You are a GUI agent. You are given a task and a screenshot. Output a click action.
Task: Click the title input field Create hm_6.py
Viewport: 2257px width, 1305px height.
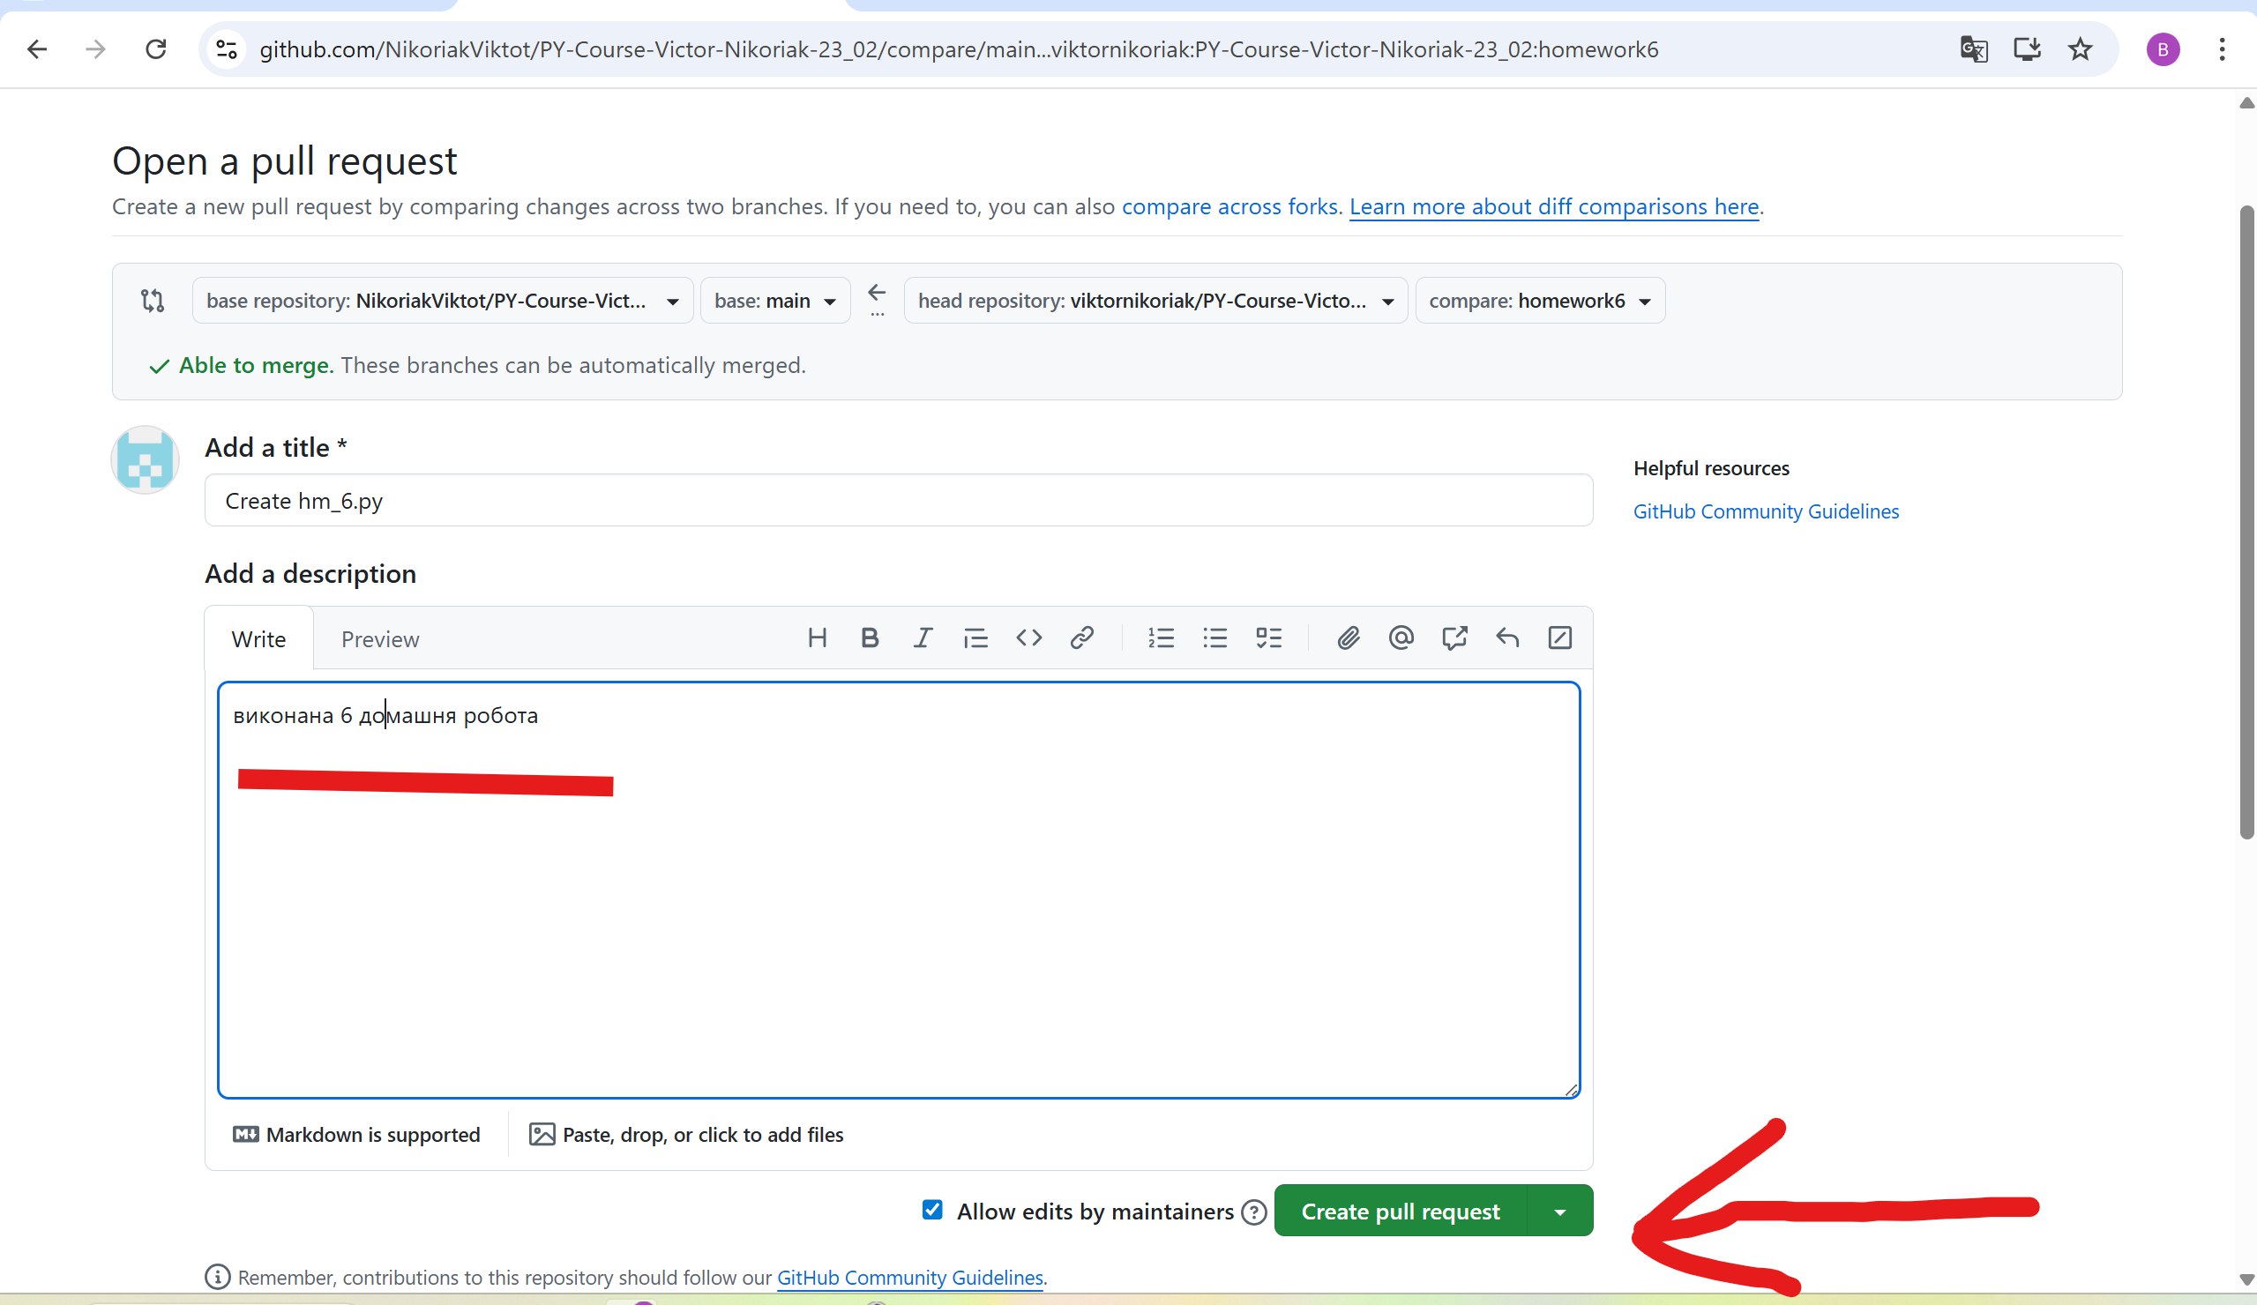[x=899, y=501]
